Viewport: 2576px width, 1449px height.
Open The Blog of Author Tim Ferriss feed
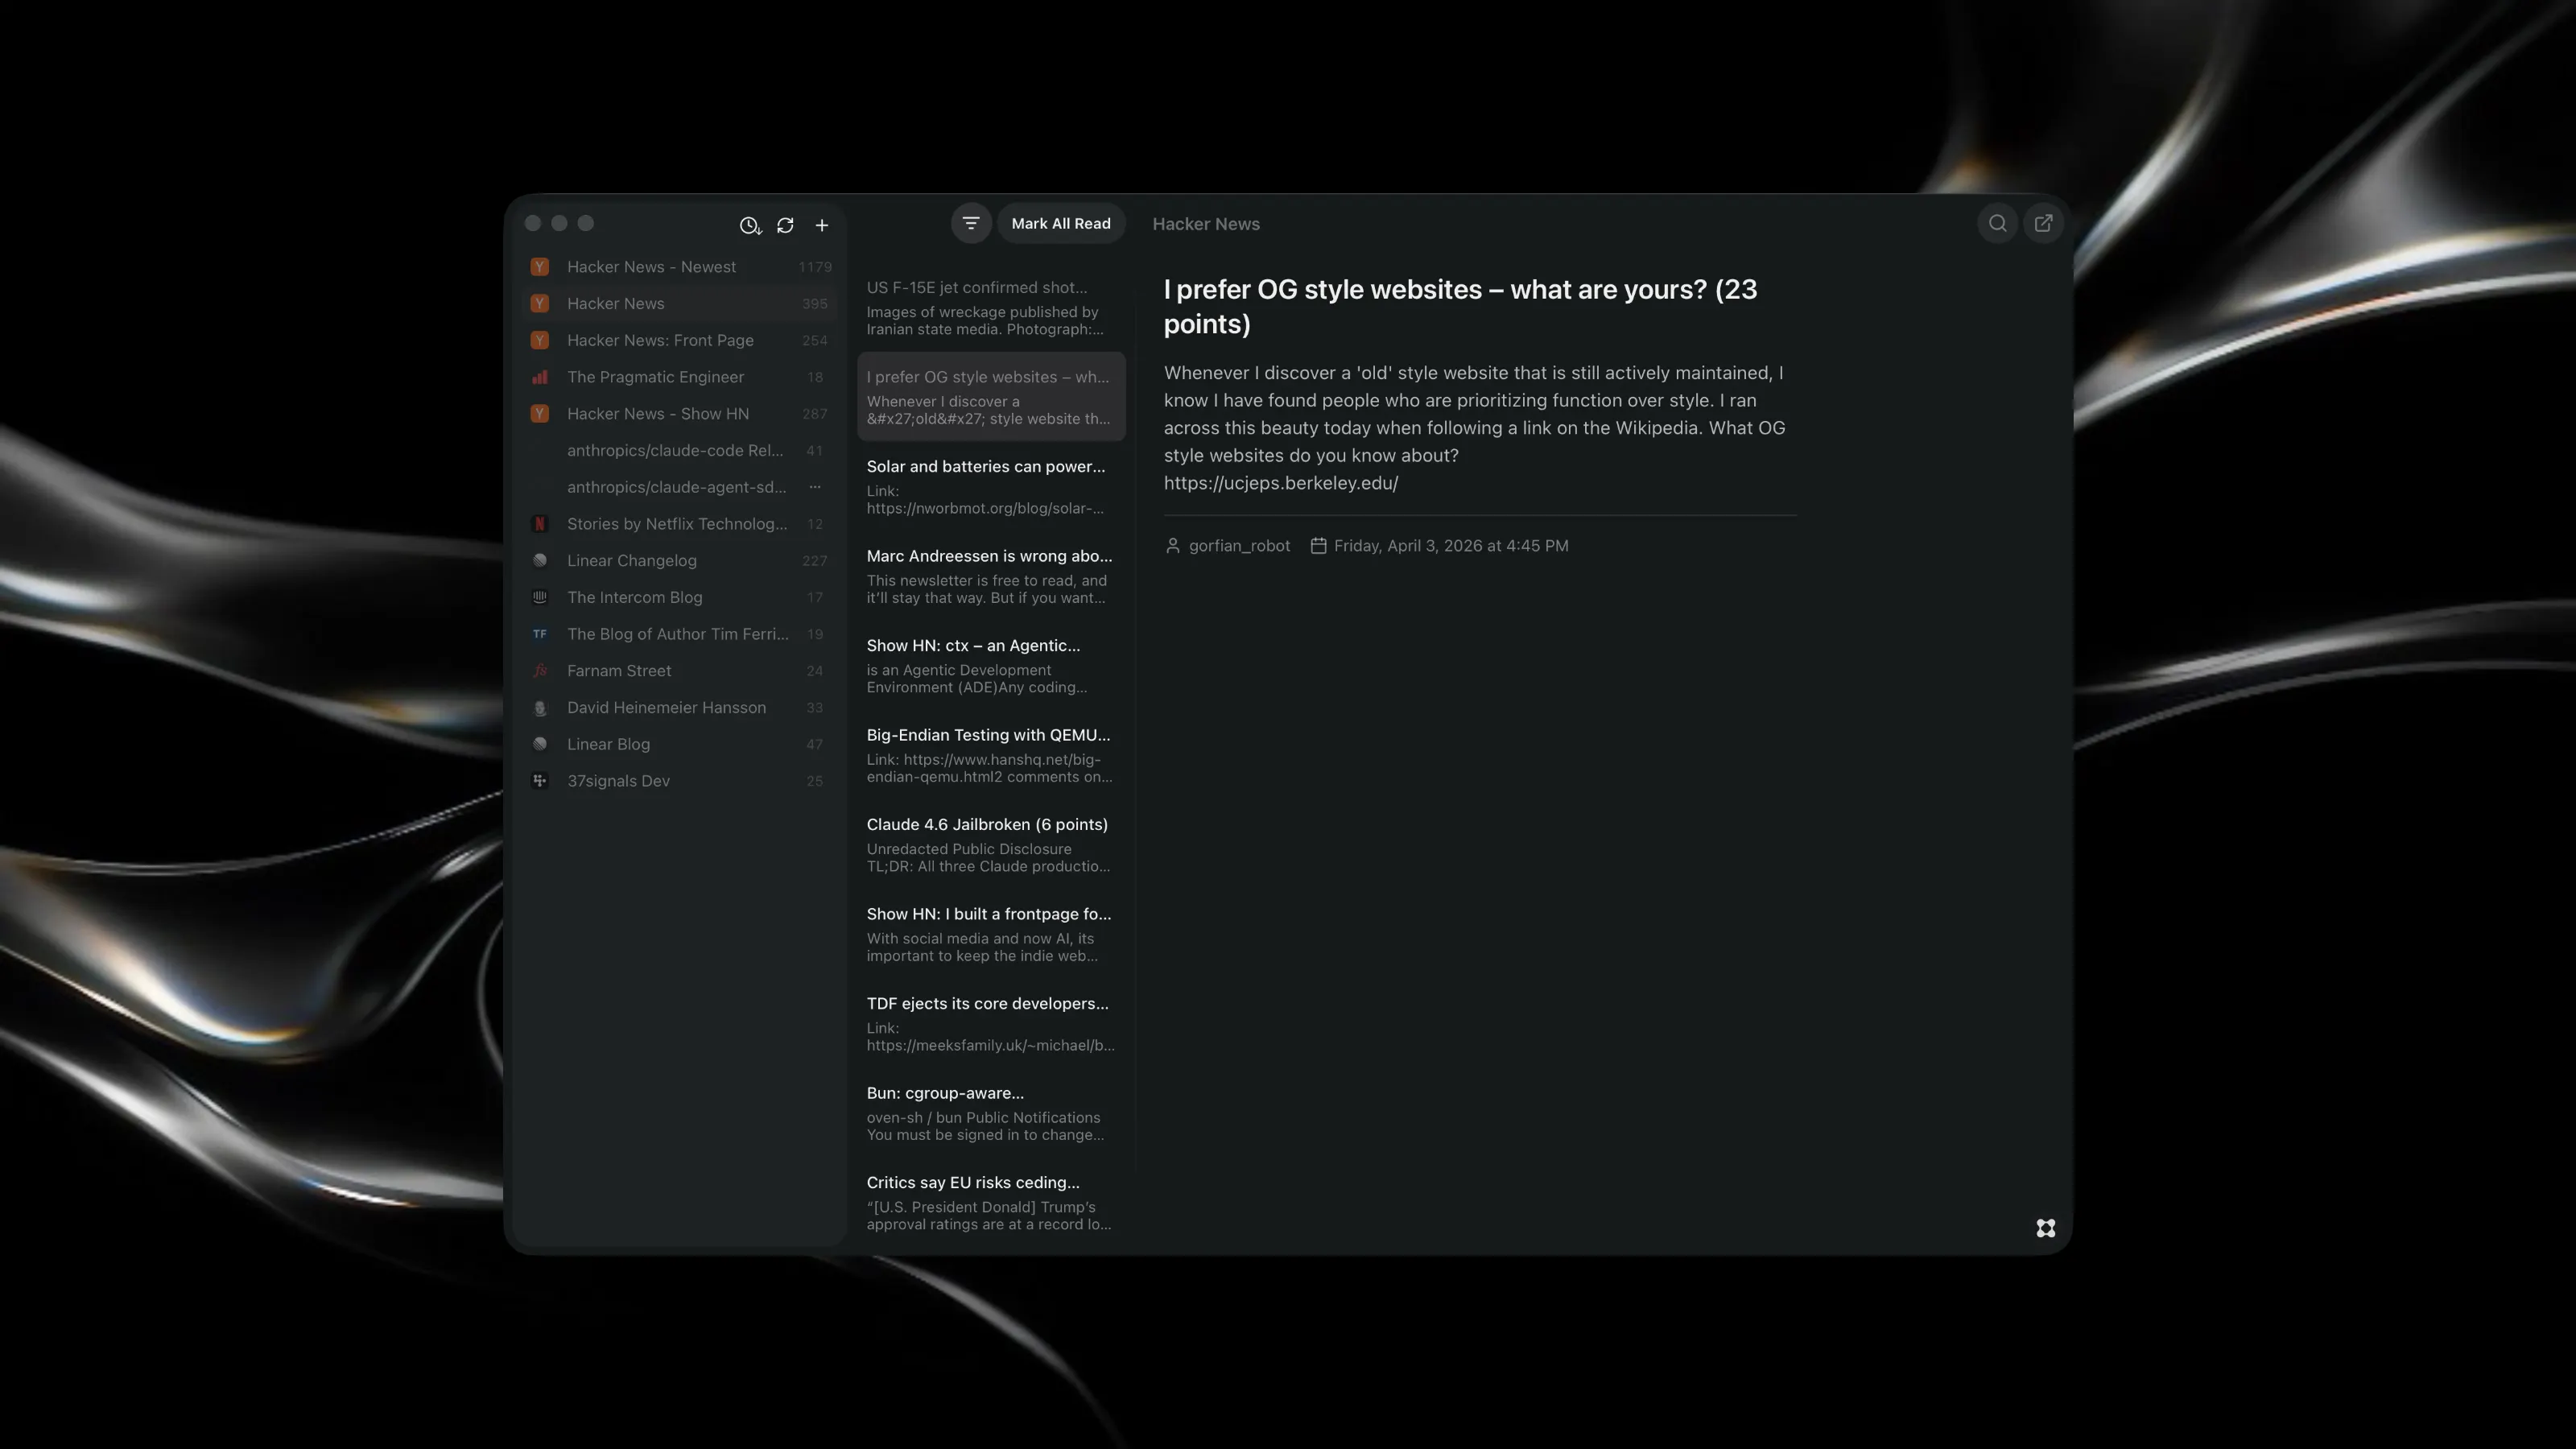(680, 634)
